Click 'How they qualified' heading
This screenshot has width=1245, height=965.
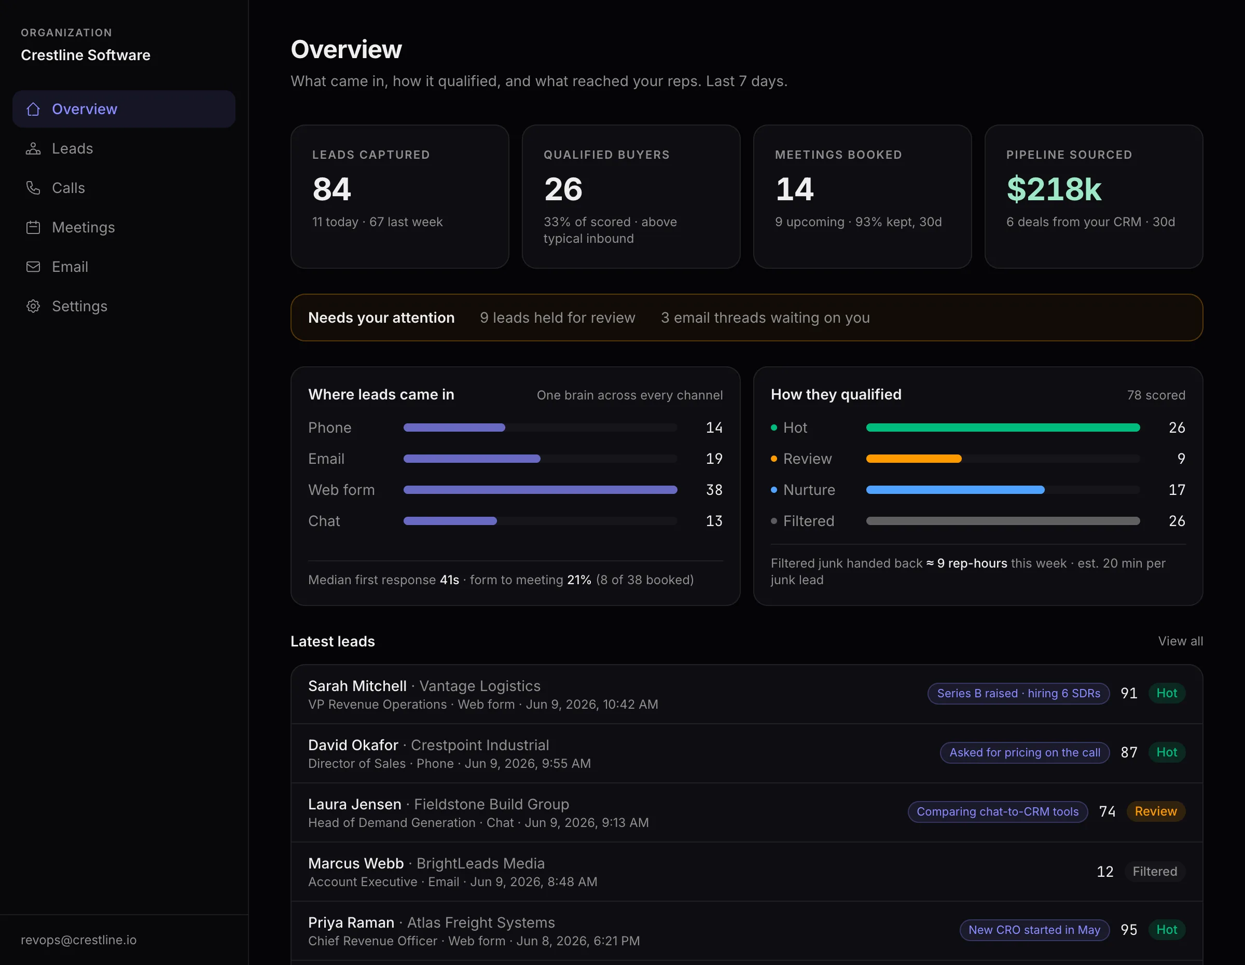point(836,394)
